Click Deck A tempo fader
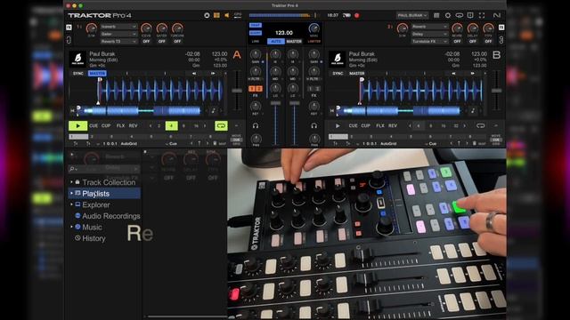This screenshot has height=320, width=570. click(x=237, y=91)
